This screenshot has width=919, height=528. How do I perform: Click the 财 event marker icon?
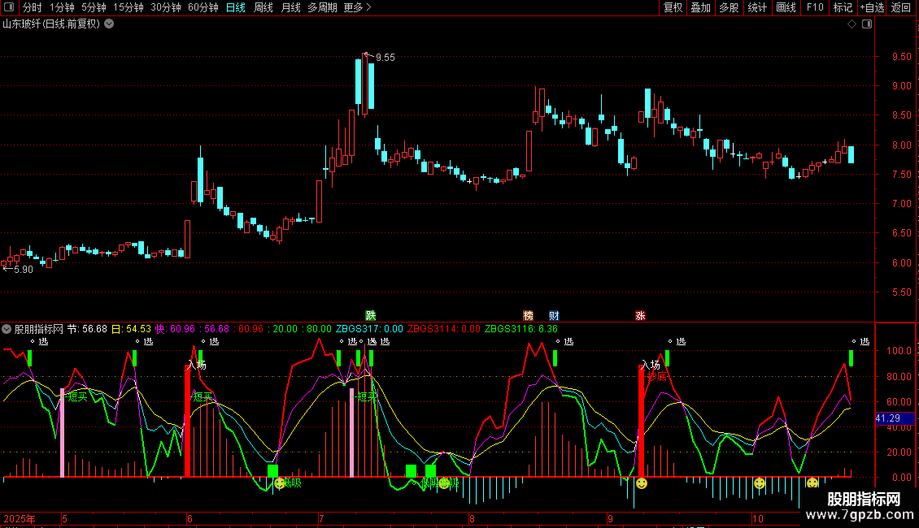(554, 316)
